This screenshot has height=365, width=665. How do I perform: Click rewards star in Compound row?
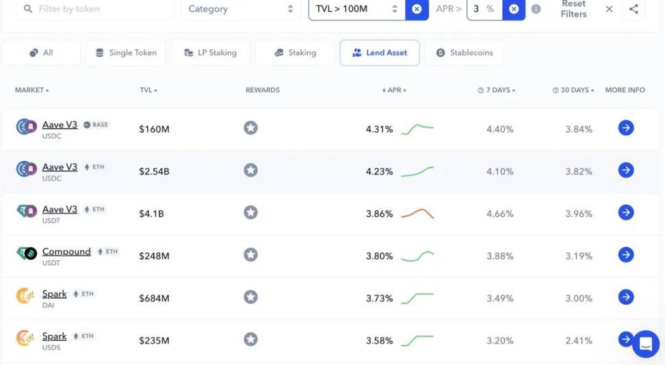(x=250, y=255)
